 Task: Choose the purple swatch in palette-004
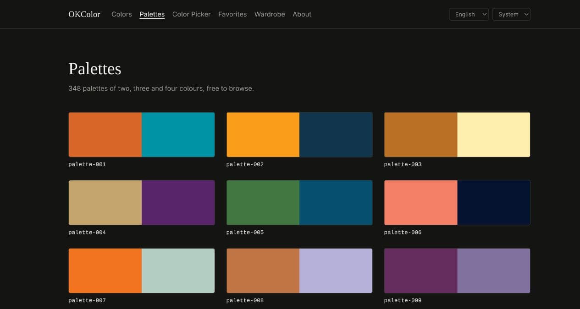178,202
